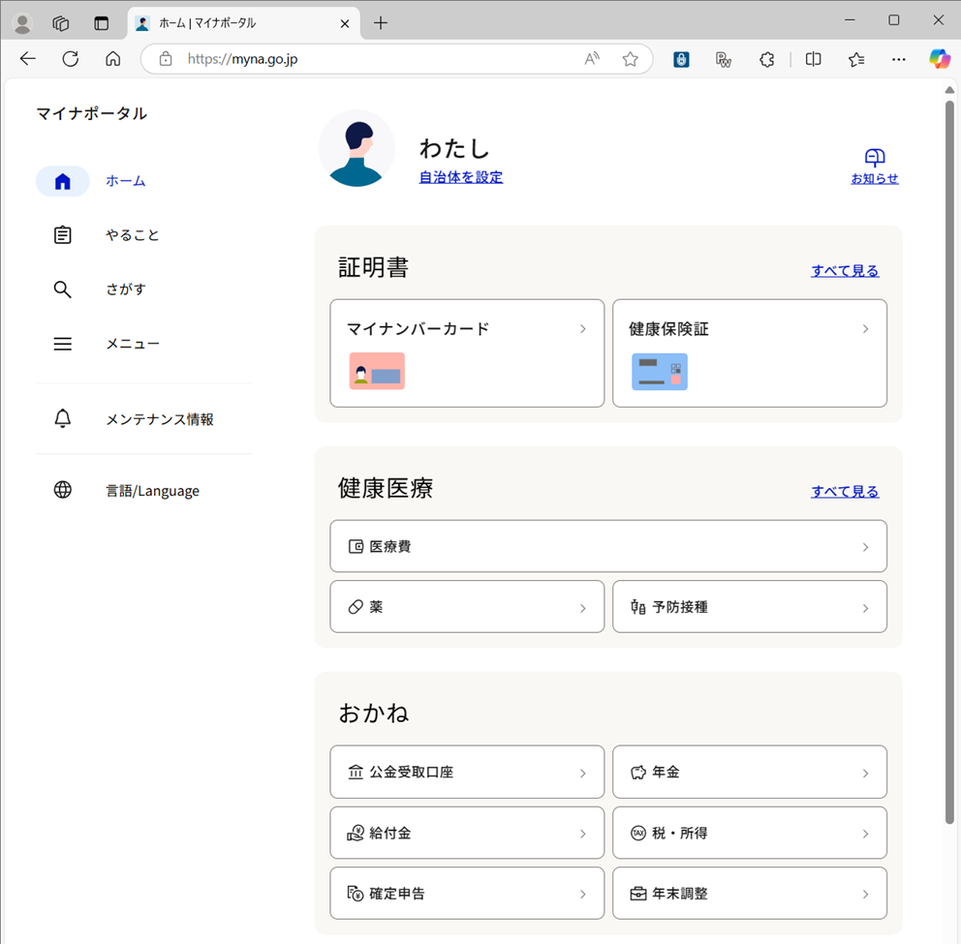961x944 pixels.
Task: Open the 予防接種 item
Action: 750,606
